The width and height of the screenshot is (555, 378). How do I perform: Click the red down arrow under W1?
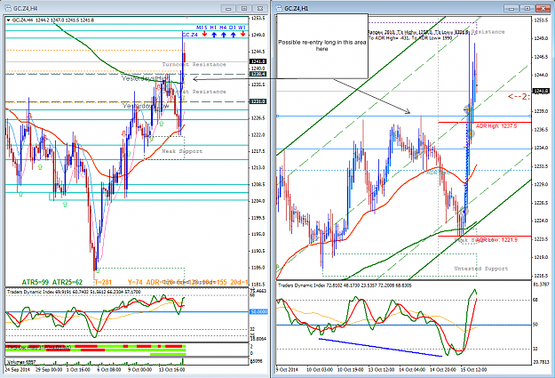[242, 35]
